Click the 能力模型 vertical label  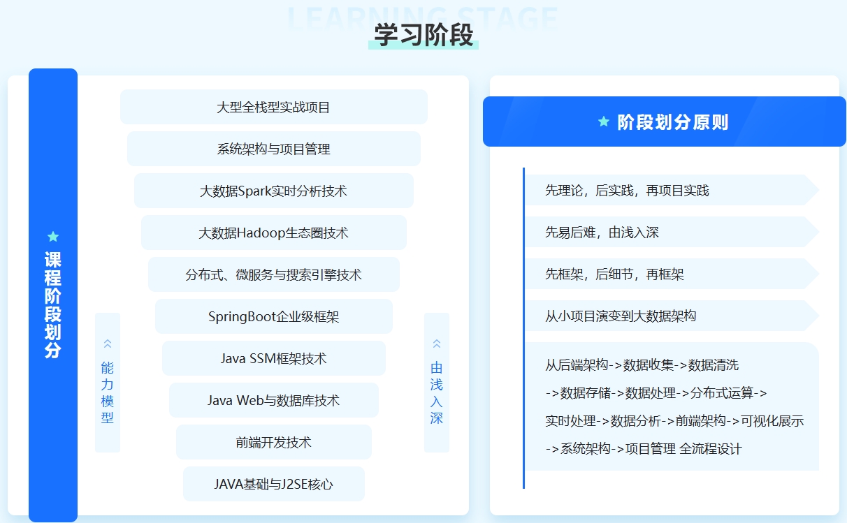click(108, 392)
